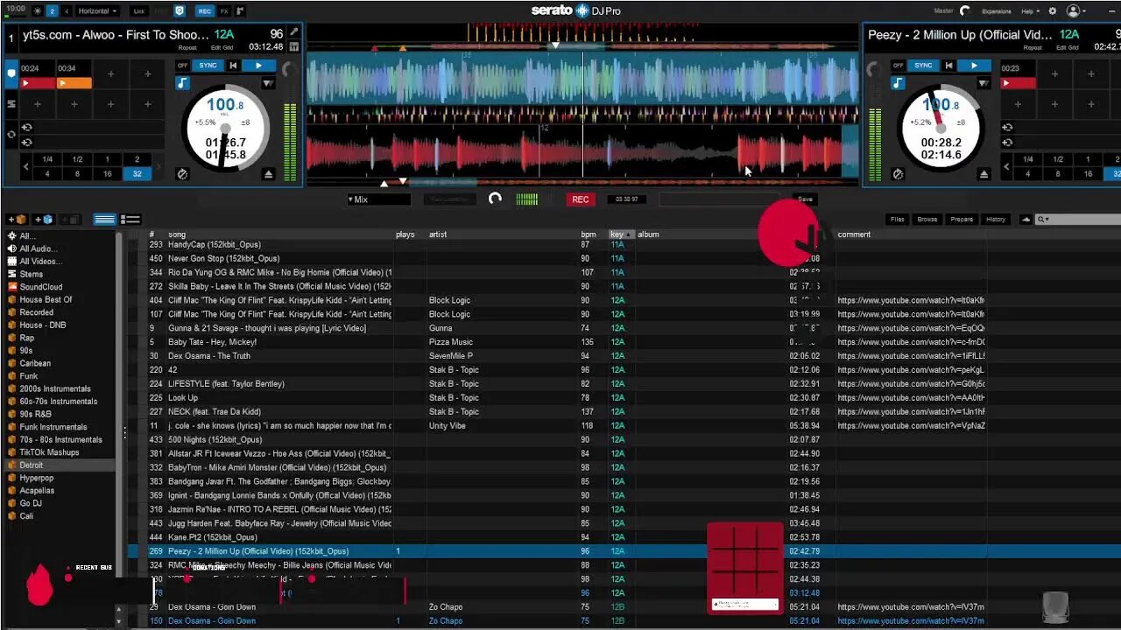This screenshot has height=630, width=1121.
Task: Set 32 beat auto loop on left deck
Action: coord(137,174)
